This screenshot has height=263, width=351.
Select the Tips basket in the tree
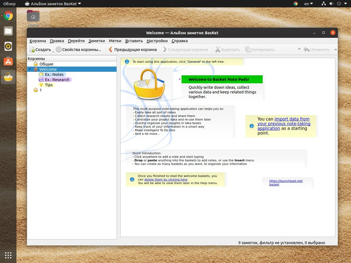(x=49, y=85)
